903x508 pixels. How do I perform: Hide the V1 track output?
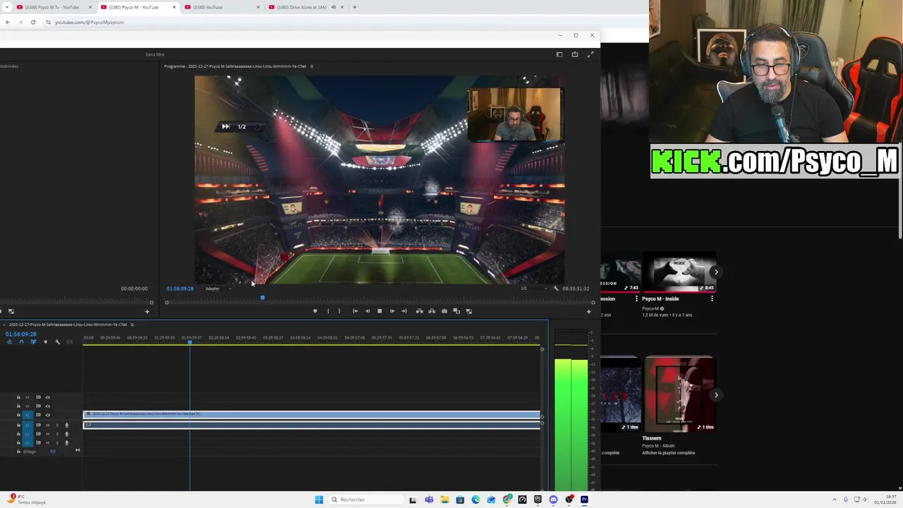pyautogui.click(x=48, y=415)
